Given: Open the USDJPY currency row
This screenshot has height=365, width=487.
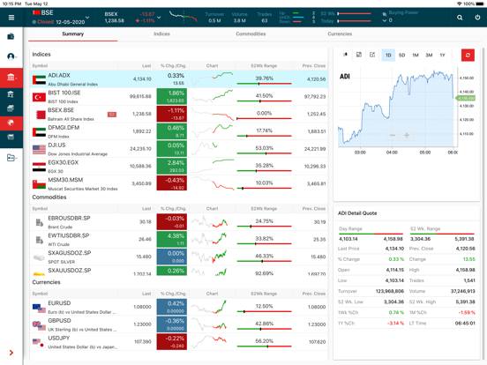Looking at the screenshot, I should (x=179, y=342).
